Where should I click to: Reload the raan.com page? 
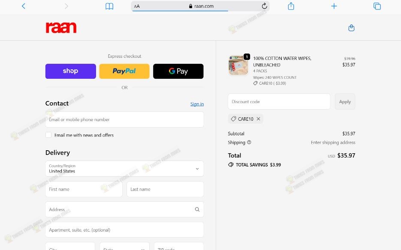(265, 6)
